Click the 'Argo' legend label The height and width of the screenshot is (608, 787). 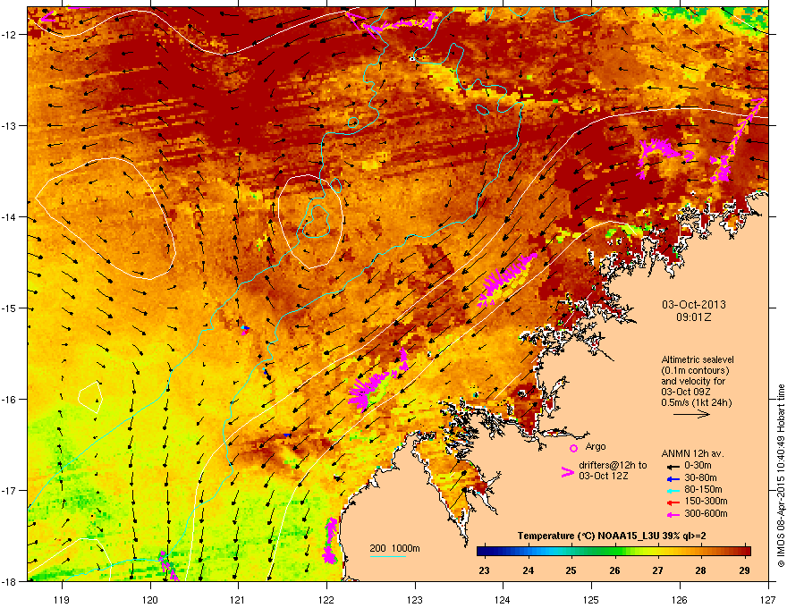596,446
